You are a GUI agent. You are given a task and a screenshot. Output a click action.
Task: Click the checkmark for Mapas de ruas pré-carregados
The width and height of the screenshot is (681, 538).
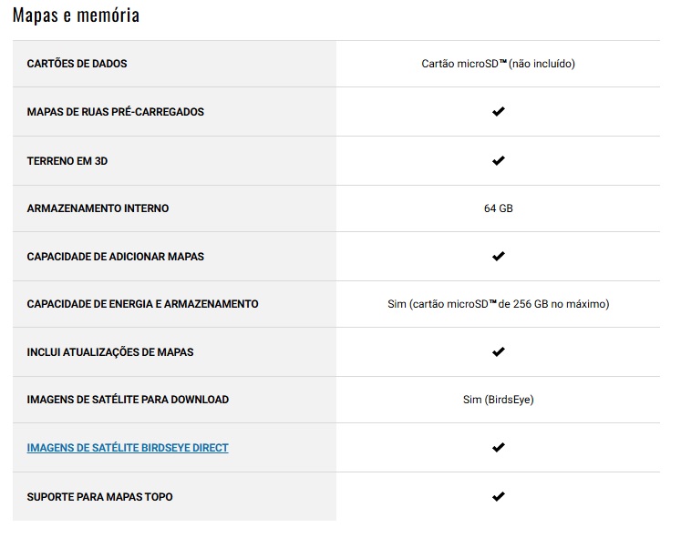498,112
